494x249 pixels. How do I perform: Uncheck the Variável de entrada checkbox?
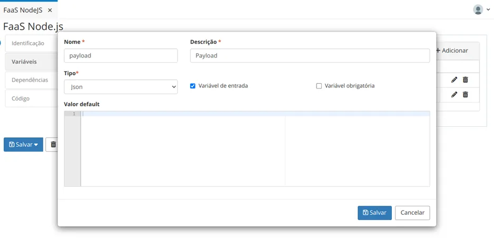click(193, 86)
